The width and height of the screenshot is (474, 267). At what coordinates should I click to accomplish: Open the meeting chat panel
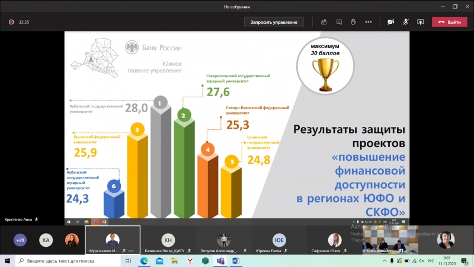click(x=339, y=22)
